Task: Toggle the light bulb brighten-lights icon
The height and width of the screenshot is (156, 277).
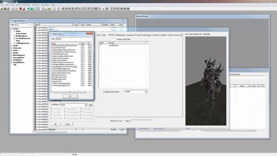Action: tap(43, 9)
